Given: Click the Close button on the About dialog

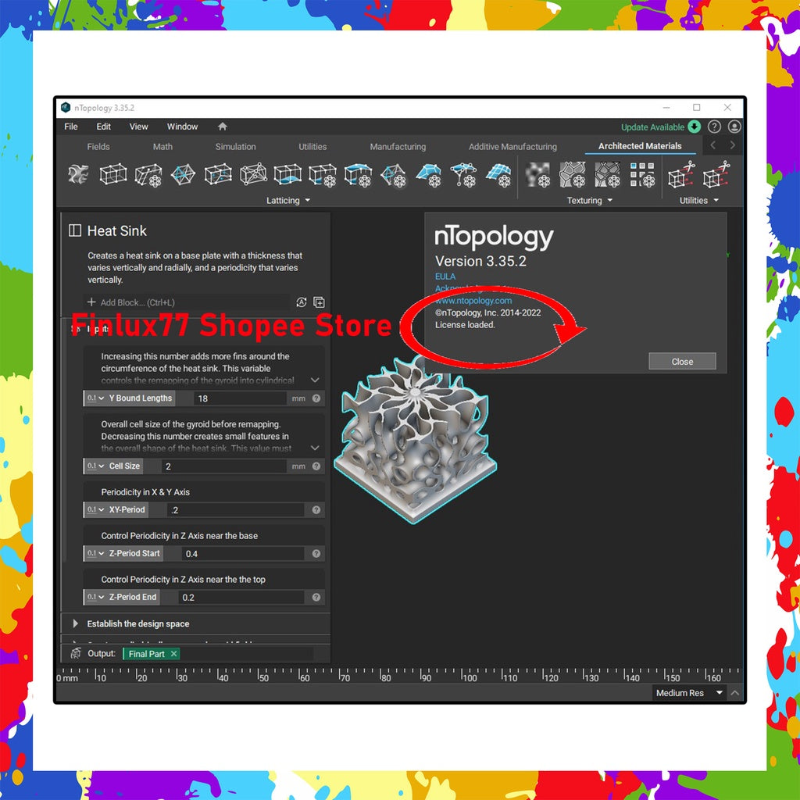Looking at the screenshot, I should click(x=681, y=361).
